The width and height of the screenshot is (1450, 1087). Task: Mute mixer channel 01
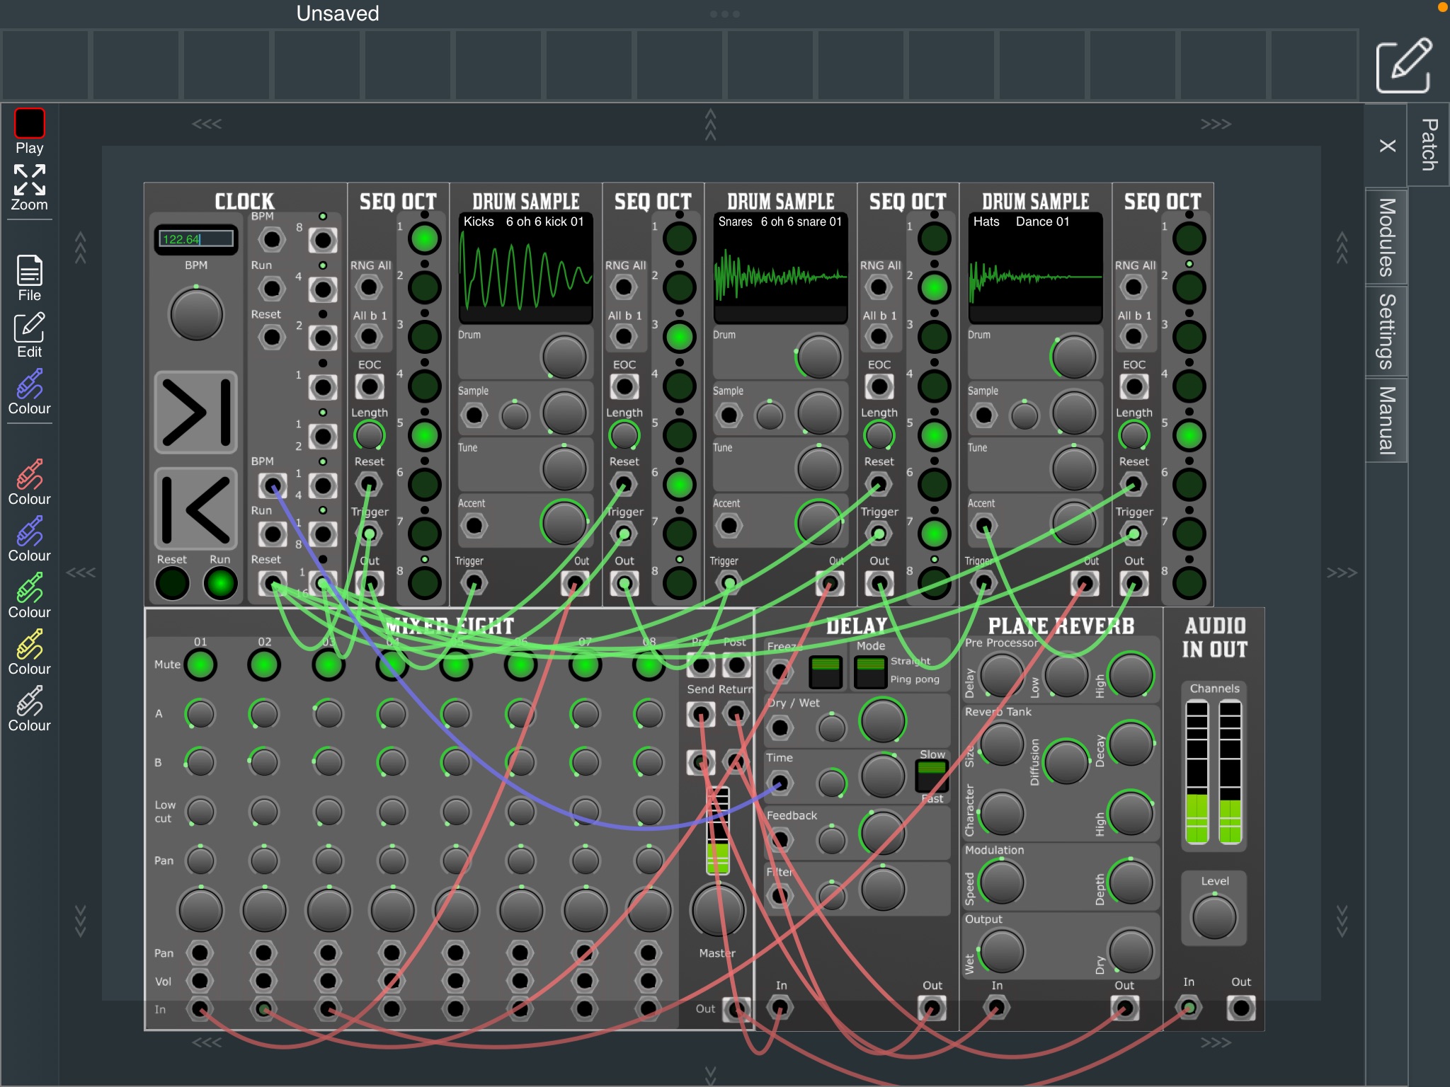[x=200, y=665]
